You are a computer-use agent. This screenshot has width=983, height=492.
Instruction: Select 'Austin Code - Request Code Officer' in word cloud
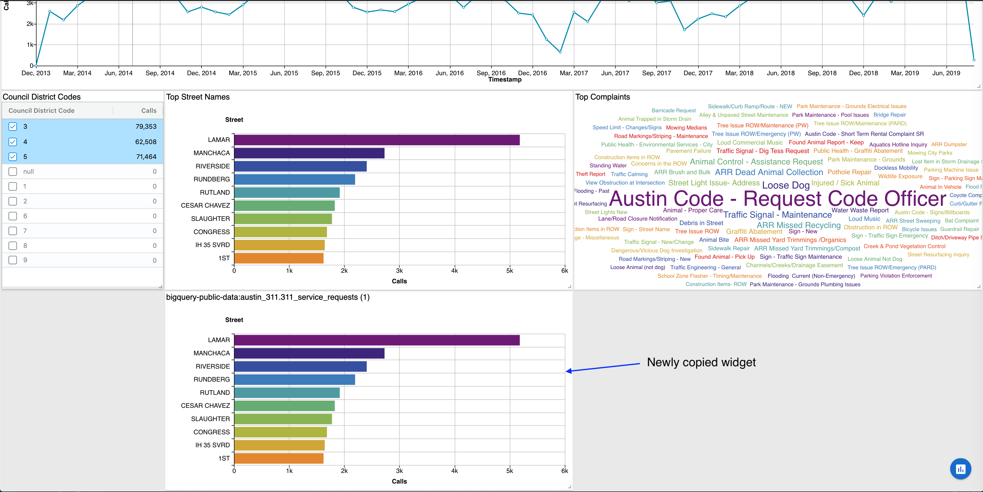click(778, 199)
